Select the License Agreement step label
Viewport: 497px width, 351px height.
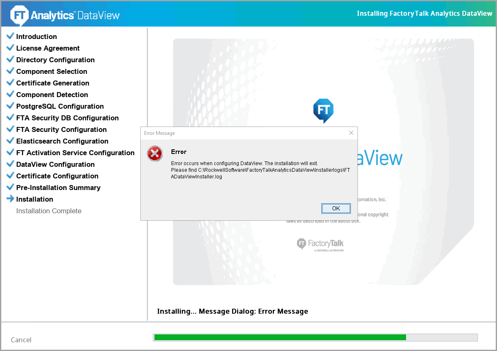(x=48, y=48)
